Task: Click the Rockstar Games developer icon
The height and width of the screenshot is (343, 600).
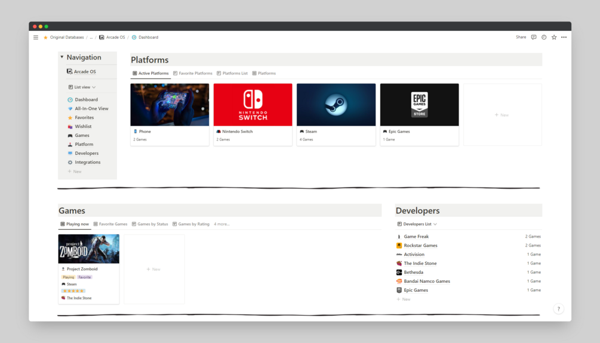Action: click(x=399, y=245)
